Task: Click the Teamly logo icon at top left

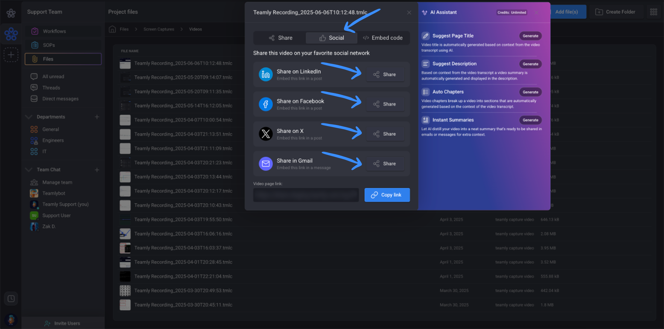Action: (x=11, y=13)
